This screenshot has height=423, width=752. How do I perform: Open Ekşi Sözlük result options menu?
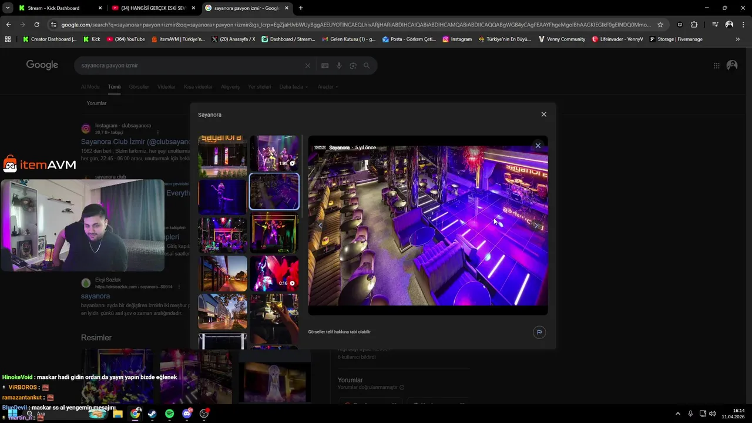[179, 287]
